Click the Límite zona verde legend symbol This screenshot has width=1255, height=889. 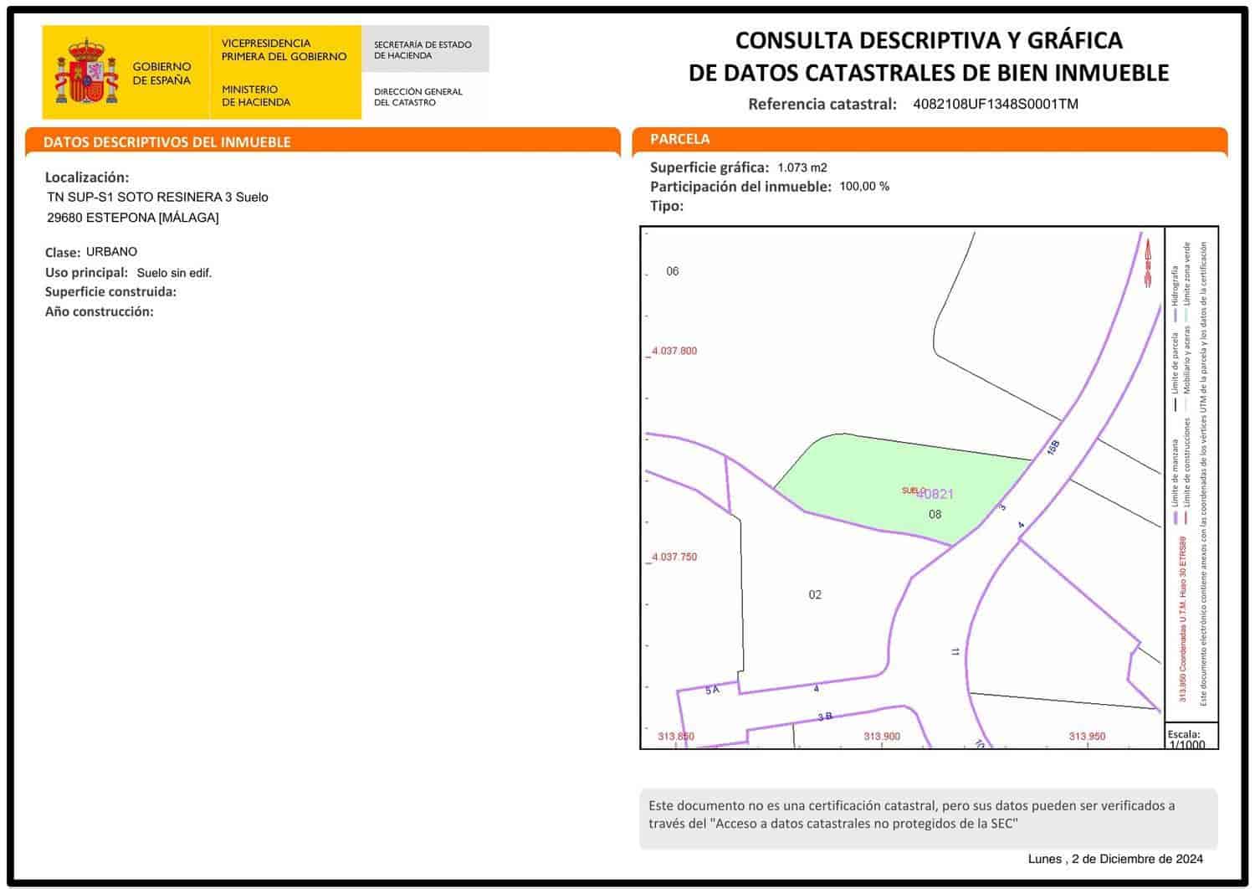1187,312
